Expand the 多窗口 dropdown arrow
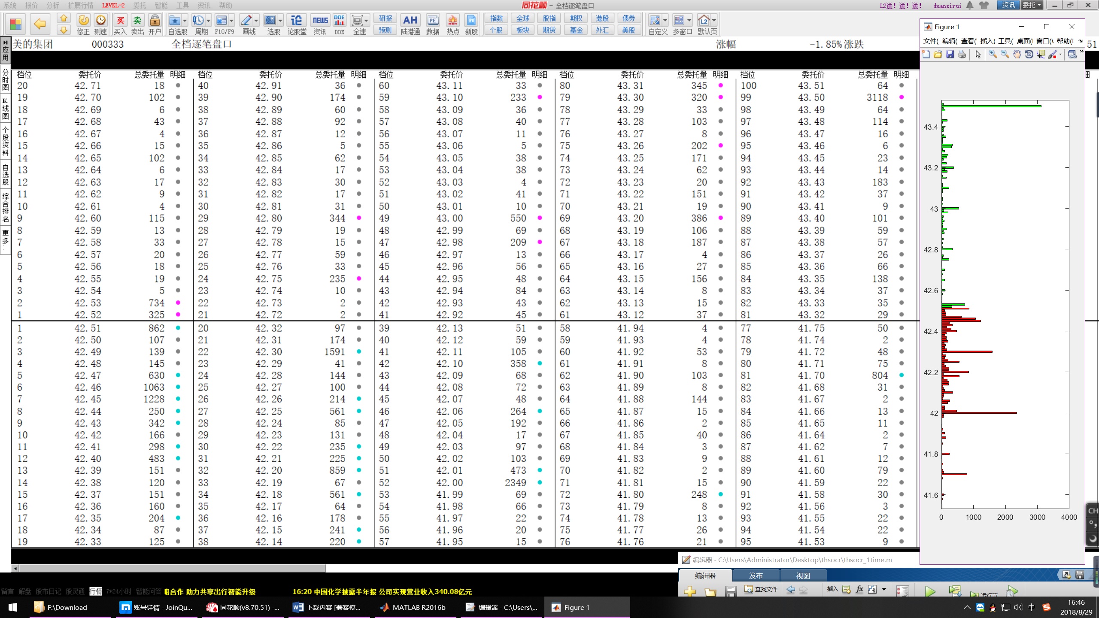This screenshot has height=618, width=1099. [689, 20]
